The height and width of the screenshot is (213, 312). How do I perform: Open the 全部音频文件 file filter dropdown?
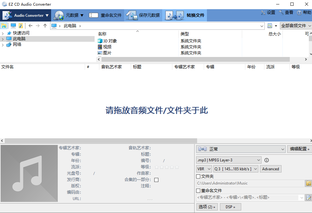(x=296, y=26)
